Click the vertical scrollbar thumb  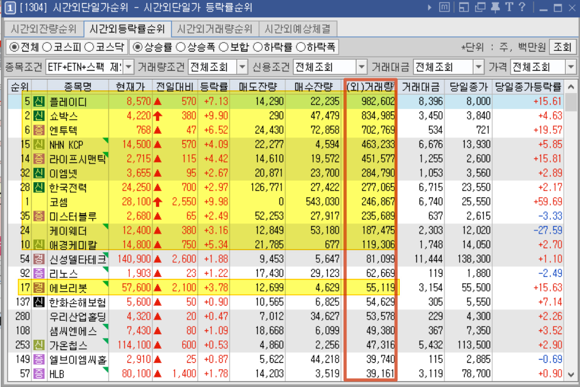tap(570, 102)
